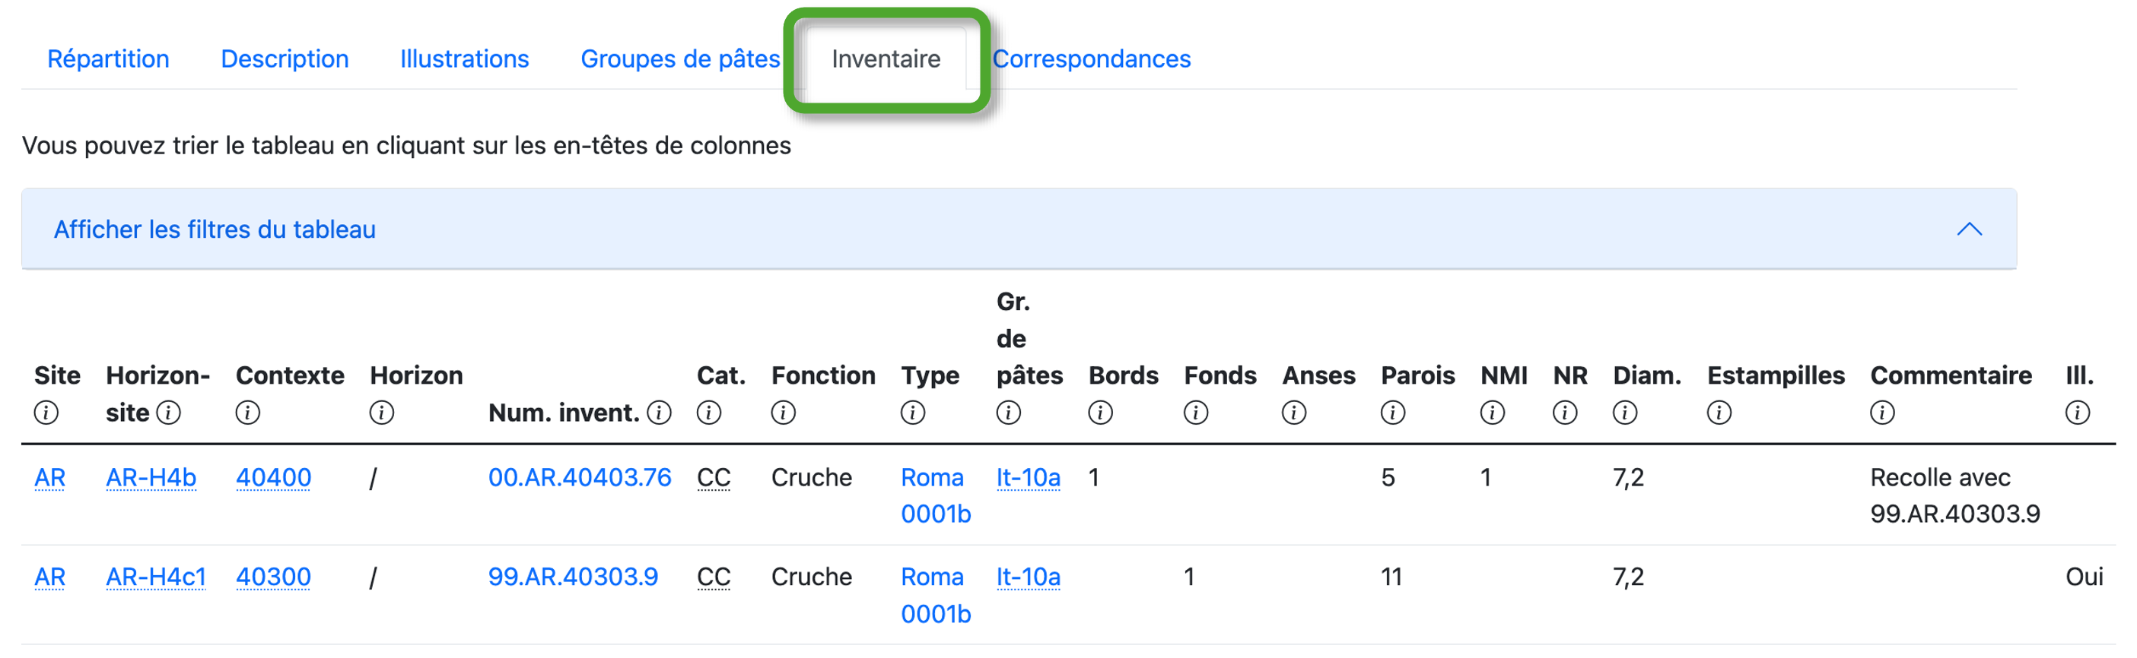
Task: Sort table by Diam. column header
Action: [x=1646, y=375]
